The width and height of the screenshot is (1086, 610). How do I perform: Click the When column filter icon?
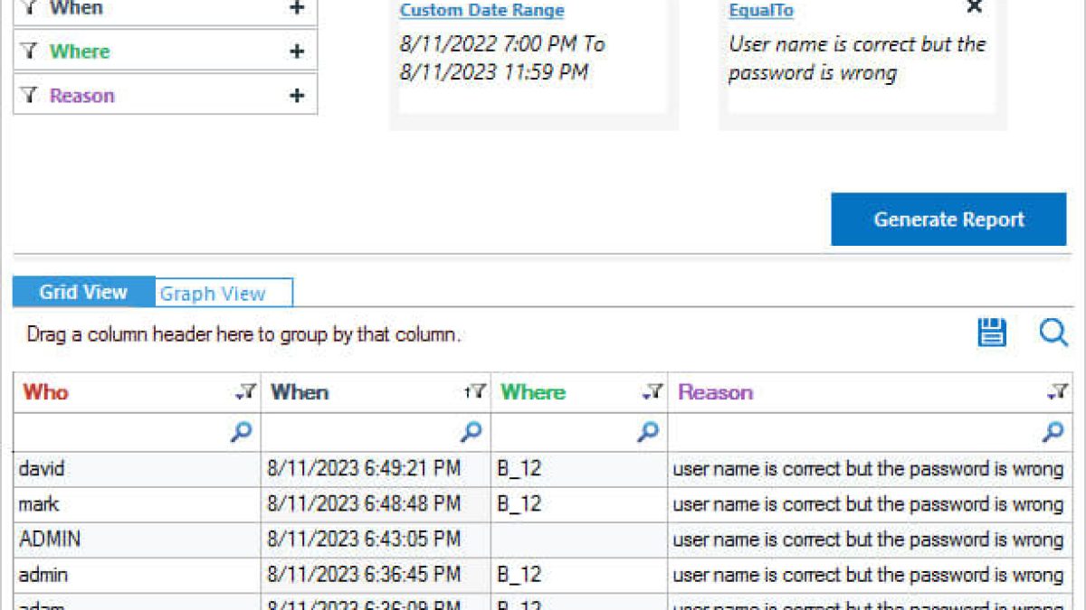(475, 392)
